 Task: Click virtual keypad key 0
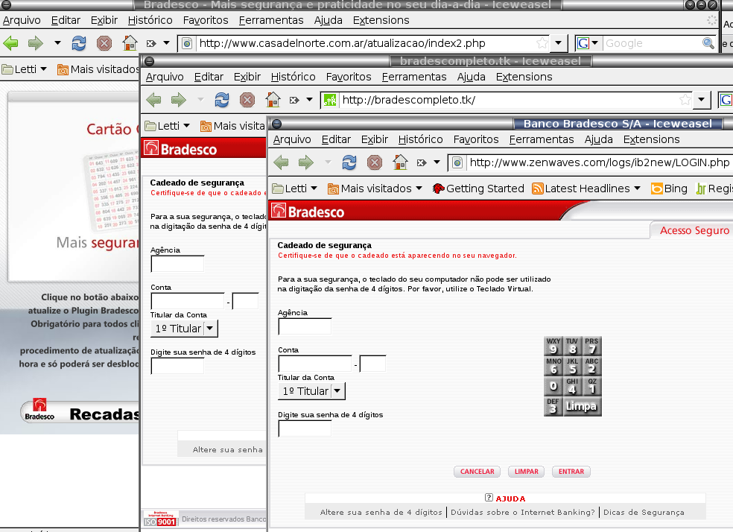click(553, 387)
